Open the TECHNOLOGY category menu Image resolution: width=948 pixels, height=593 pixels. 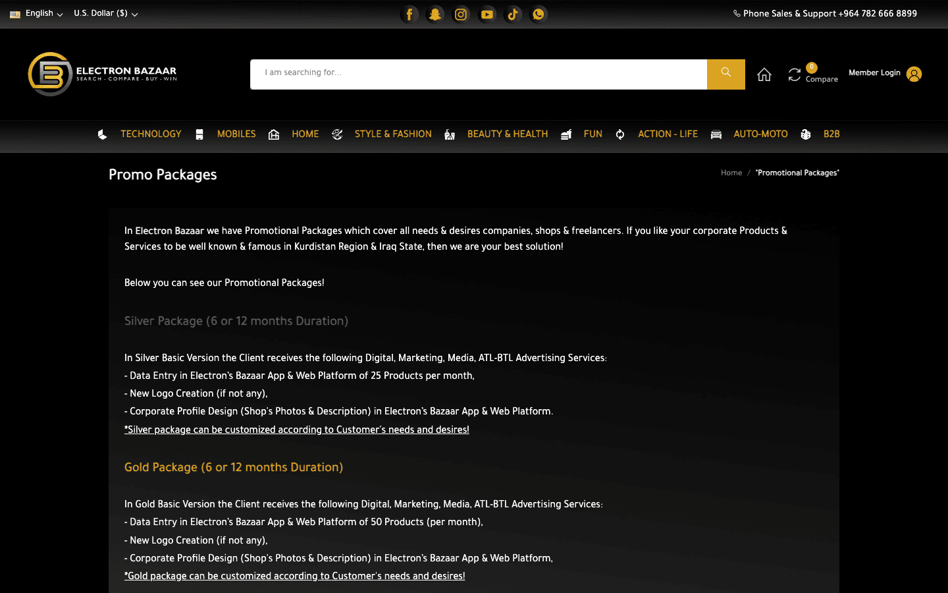(151, 134)
